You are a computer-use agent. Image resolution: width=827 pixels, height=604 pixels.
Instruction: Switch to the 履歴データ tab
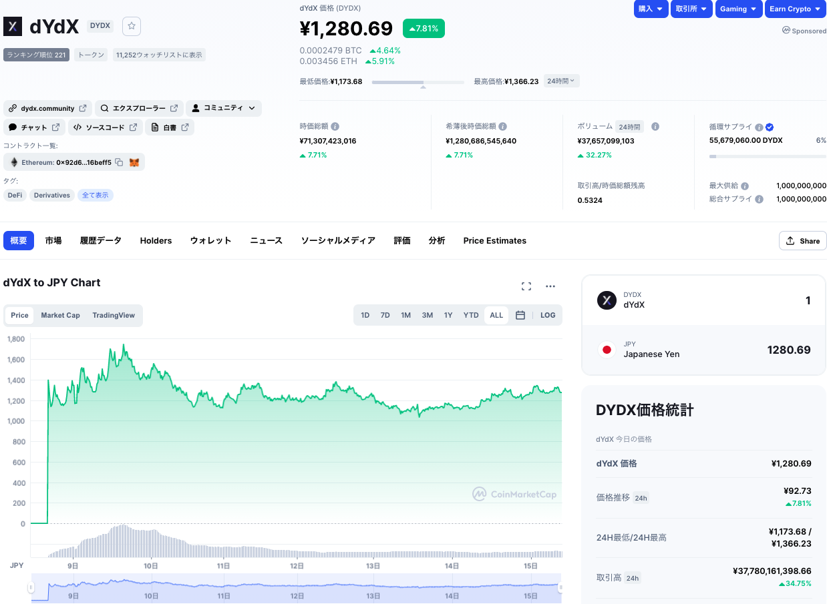[x=101, y=240]
